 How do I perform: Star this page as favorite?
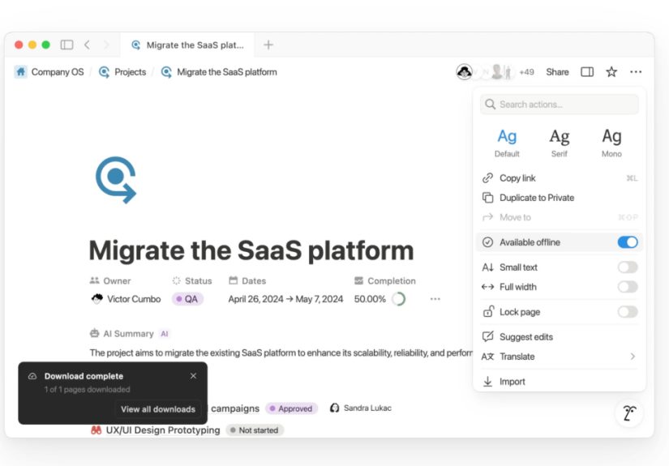point(611,72)
